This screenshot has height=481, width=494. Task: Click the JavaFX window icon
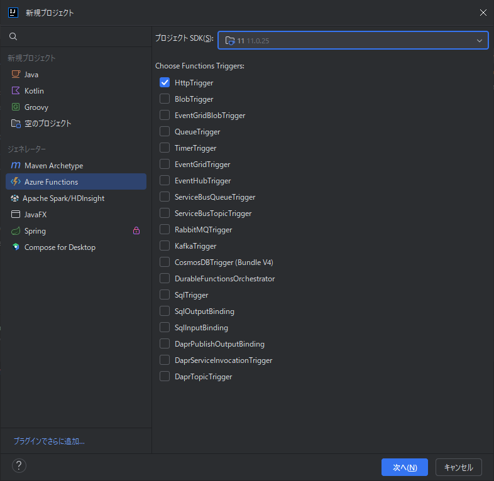16,214
